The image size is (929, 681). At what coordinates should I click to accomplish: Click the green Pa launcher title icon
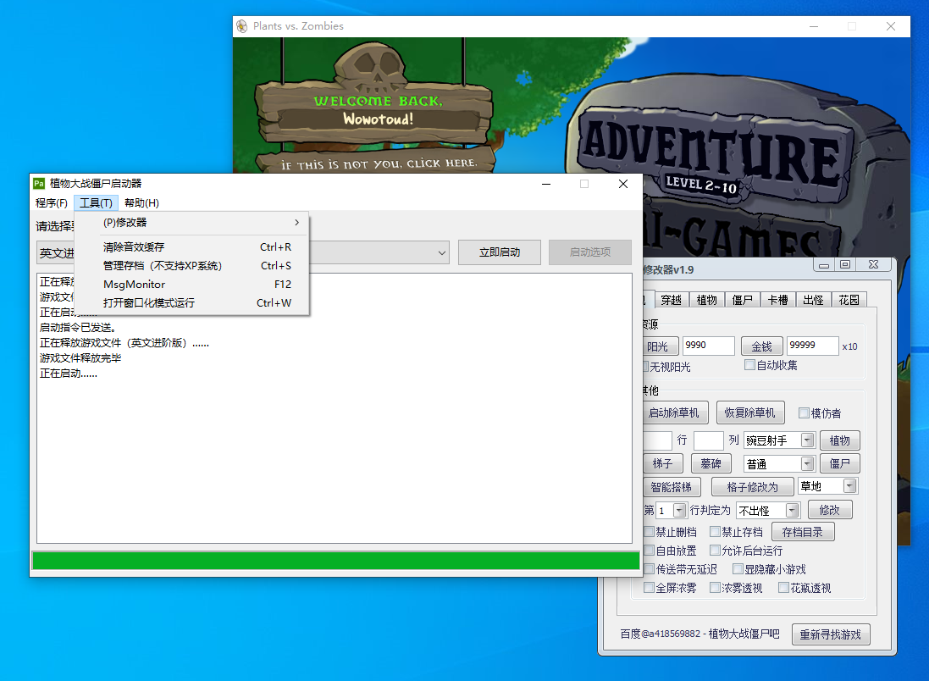pos(38,183)
